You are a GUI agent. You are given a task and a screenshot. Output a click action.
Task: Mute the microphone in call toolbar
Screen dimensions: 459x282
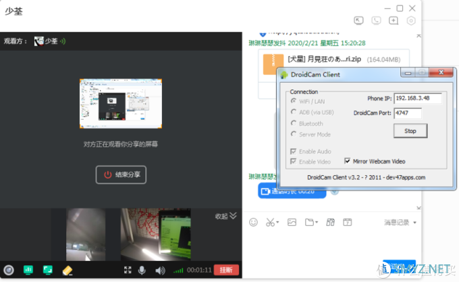point(142,270)
